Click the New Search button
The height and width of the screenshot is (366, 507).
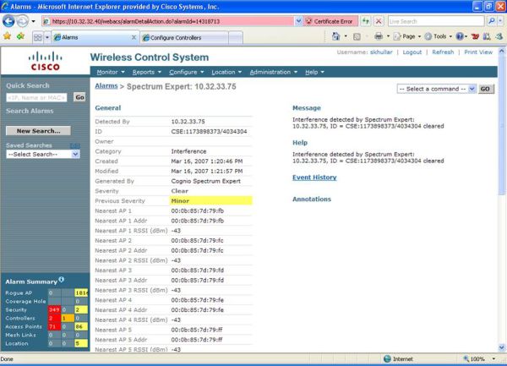point(38,131)
